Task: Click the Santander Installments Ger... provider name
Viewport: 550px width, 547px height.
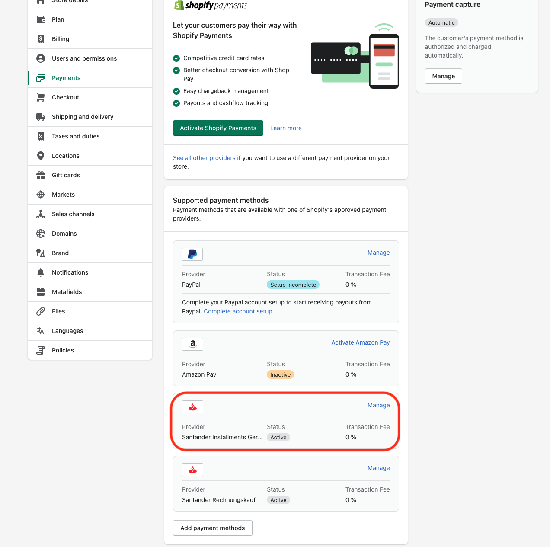Action: [x=222, y=437]
